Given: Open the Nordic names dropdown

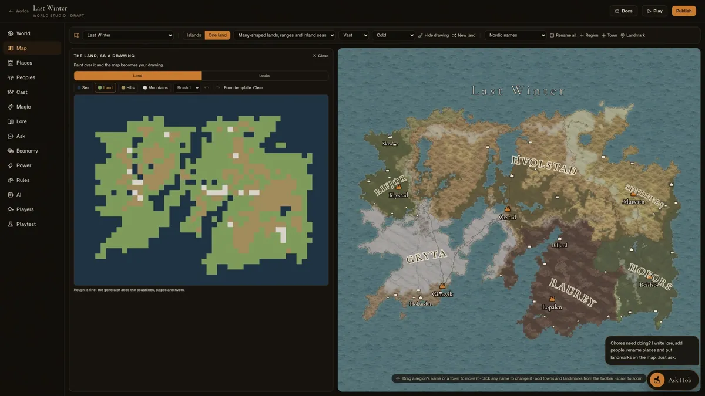Looking at the screenshot, I should click(x=516, y=35).
